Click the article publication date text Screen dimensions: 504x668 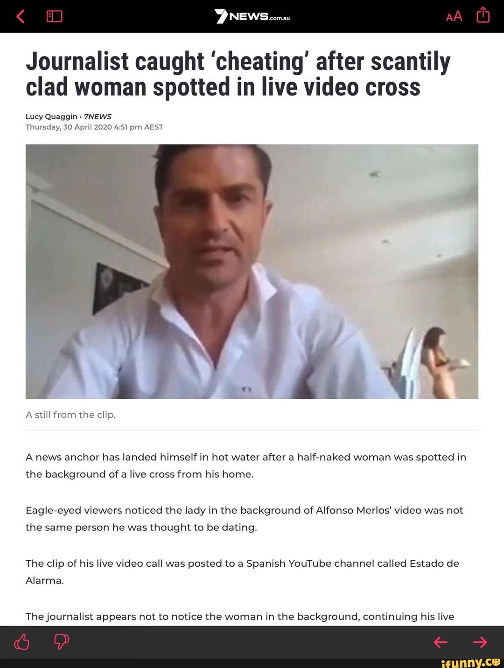point(94,127)
